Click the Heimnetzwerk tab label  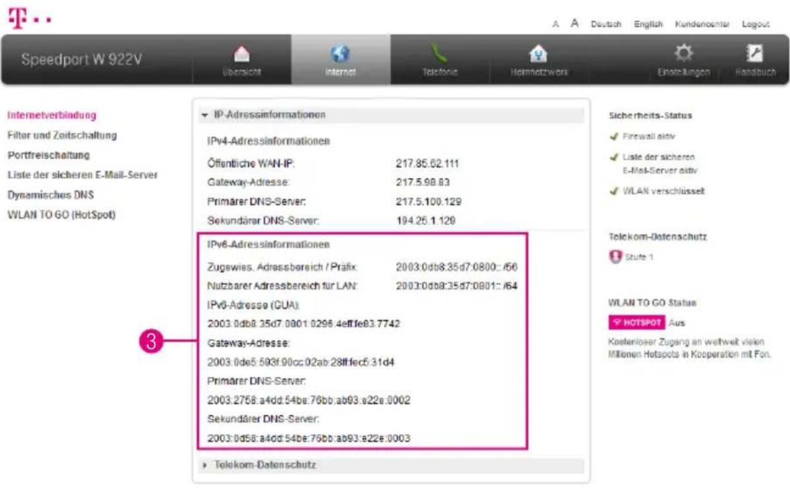(539, 72)
